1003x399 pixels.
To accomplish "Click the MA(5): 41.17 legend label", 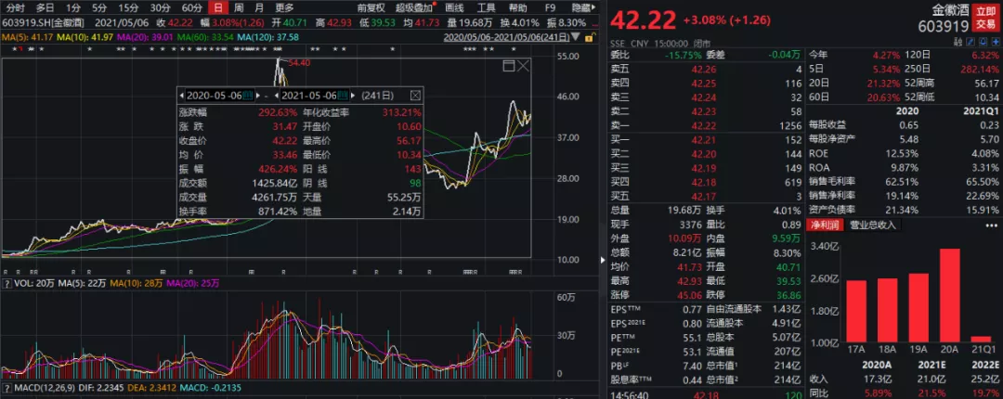I will tap(26, 37).
